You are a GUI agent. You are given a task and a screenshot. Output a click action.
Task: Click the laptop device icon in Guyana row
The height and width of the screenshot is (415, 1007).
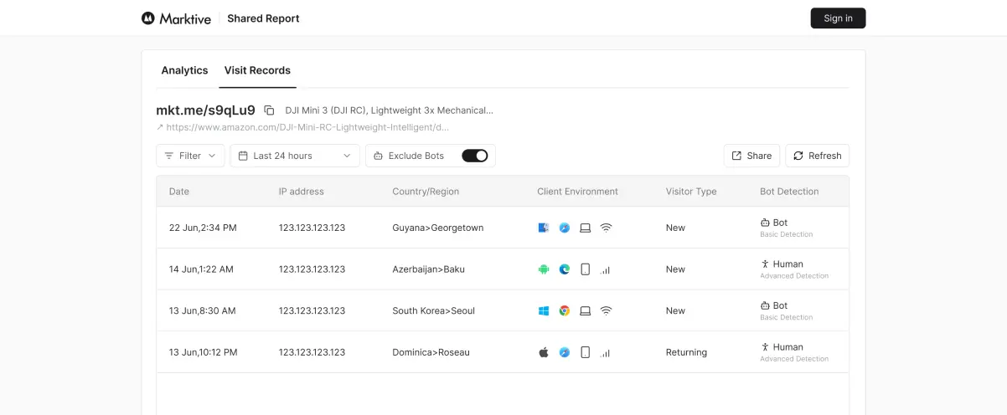click(x=586, y=228)
